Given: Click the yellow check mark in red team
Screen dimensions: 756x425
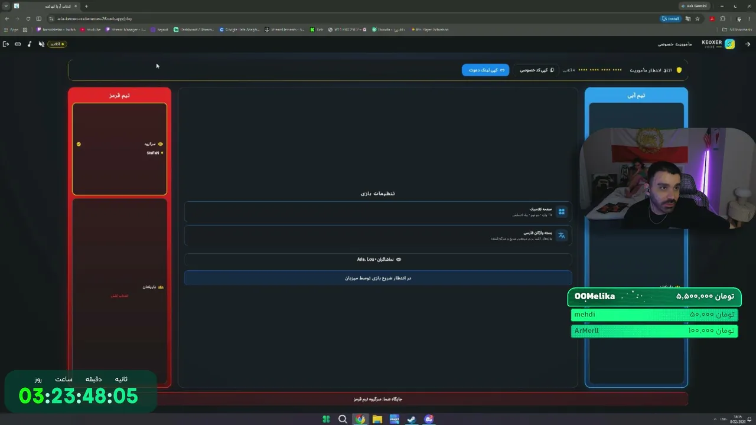Looking at the screenshot, I should coord(79,144).
